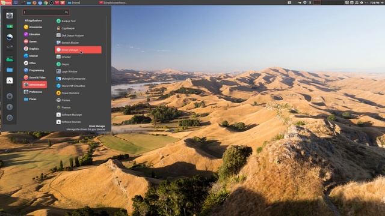Switch to the [home] window in the taskbar

(74, 2)
